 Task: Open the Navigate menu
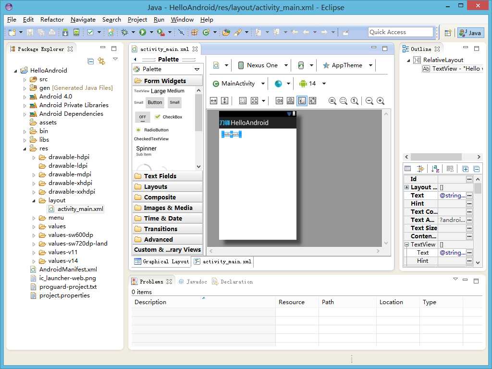pyautogui.click(x=83, y=19)
